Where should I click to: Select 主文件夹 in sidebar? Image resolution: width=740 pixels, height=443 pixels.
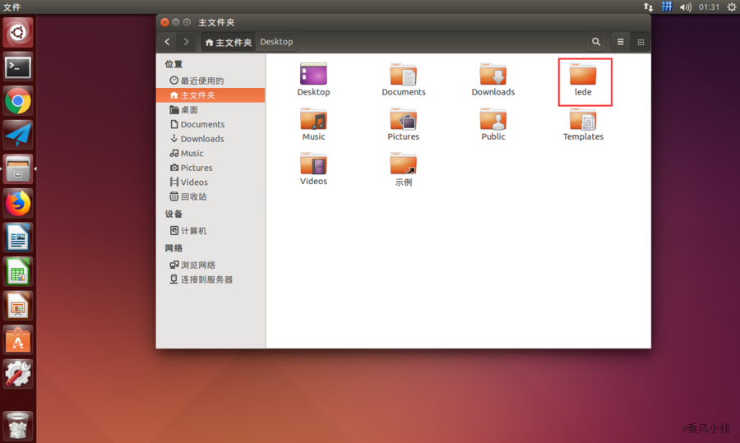[x=210, y=95]
